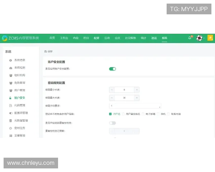215x172 pixels.
Task: Decrease 密码最大长度 with minus button
Action: tap(112, 98)
